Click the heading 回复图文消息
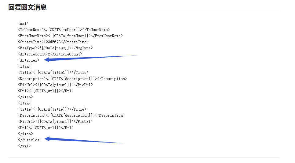This screenshot has width=295, height=163. click(27, 7)
